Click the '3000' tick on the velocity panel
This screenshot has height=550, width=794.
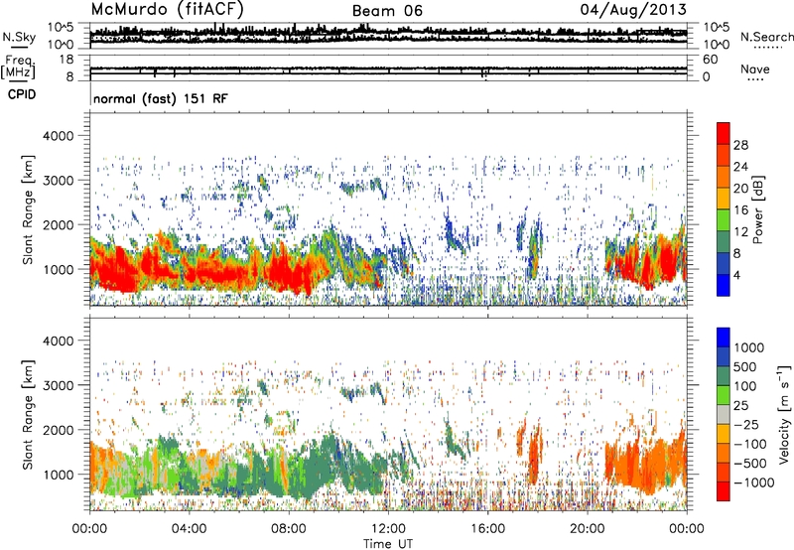point(59,385)
